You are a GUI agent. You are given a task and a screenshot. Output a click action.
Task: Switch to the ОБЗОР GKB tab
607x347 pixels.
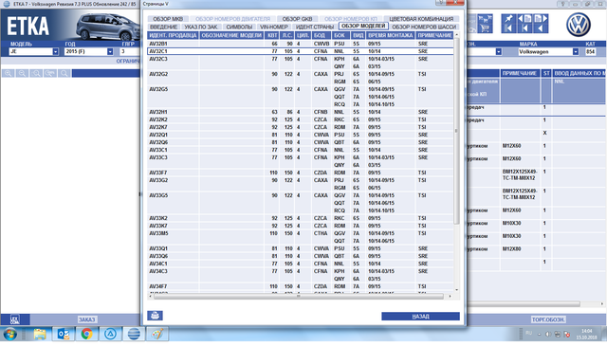click(297, 19)
